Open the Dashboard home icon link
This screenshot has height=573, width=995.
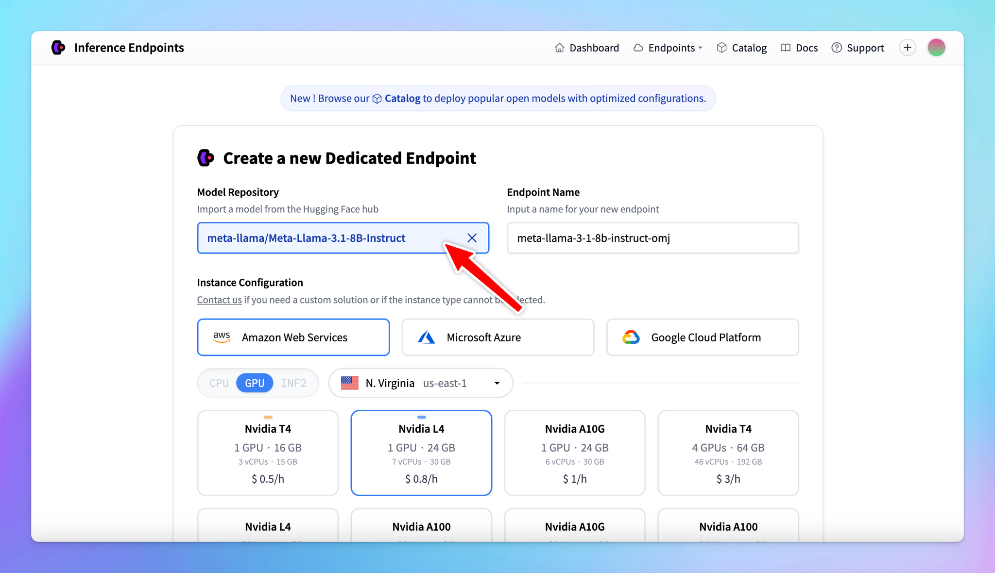pos(559,48)
